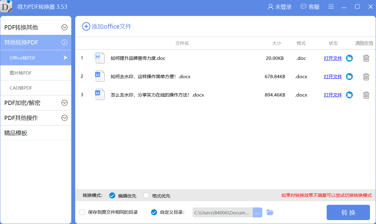Open 客服 customer service chat
This screenshot has width=376, height=224.
310,7
